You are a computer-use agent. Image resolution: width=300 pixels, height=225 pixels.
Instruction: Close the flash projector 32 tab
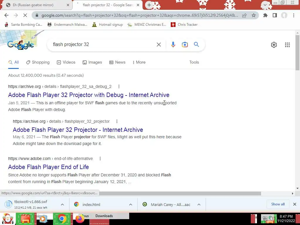point(138,5)
